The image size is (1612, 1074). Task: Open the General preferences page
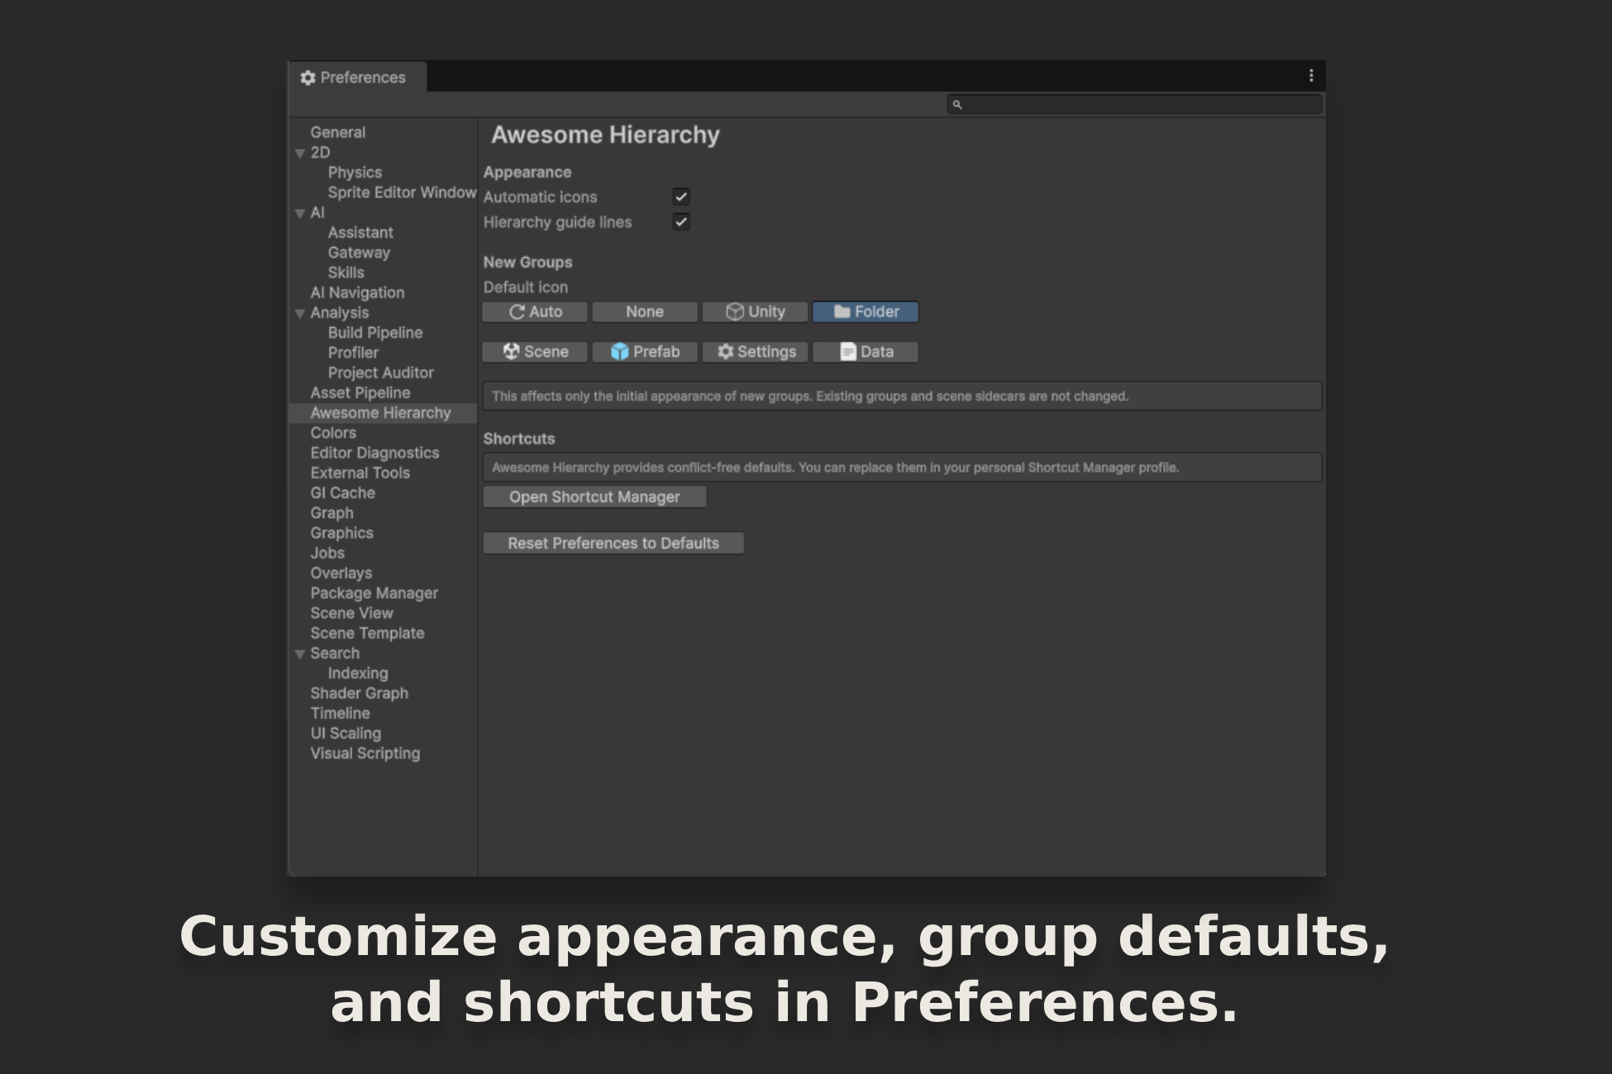pyautogui.click(x=338, y=132)
